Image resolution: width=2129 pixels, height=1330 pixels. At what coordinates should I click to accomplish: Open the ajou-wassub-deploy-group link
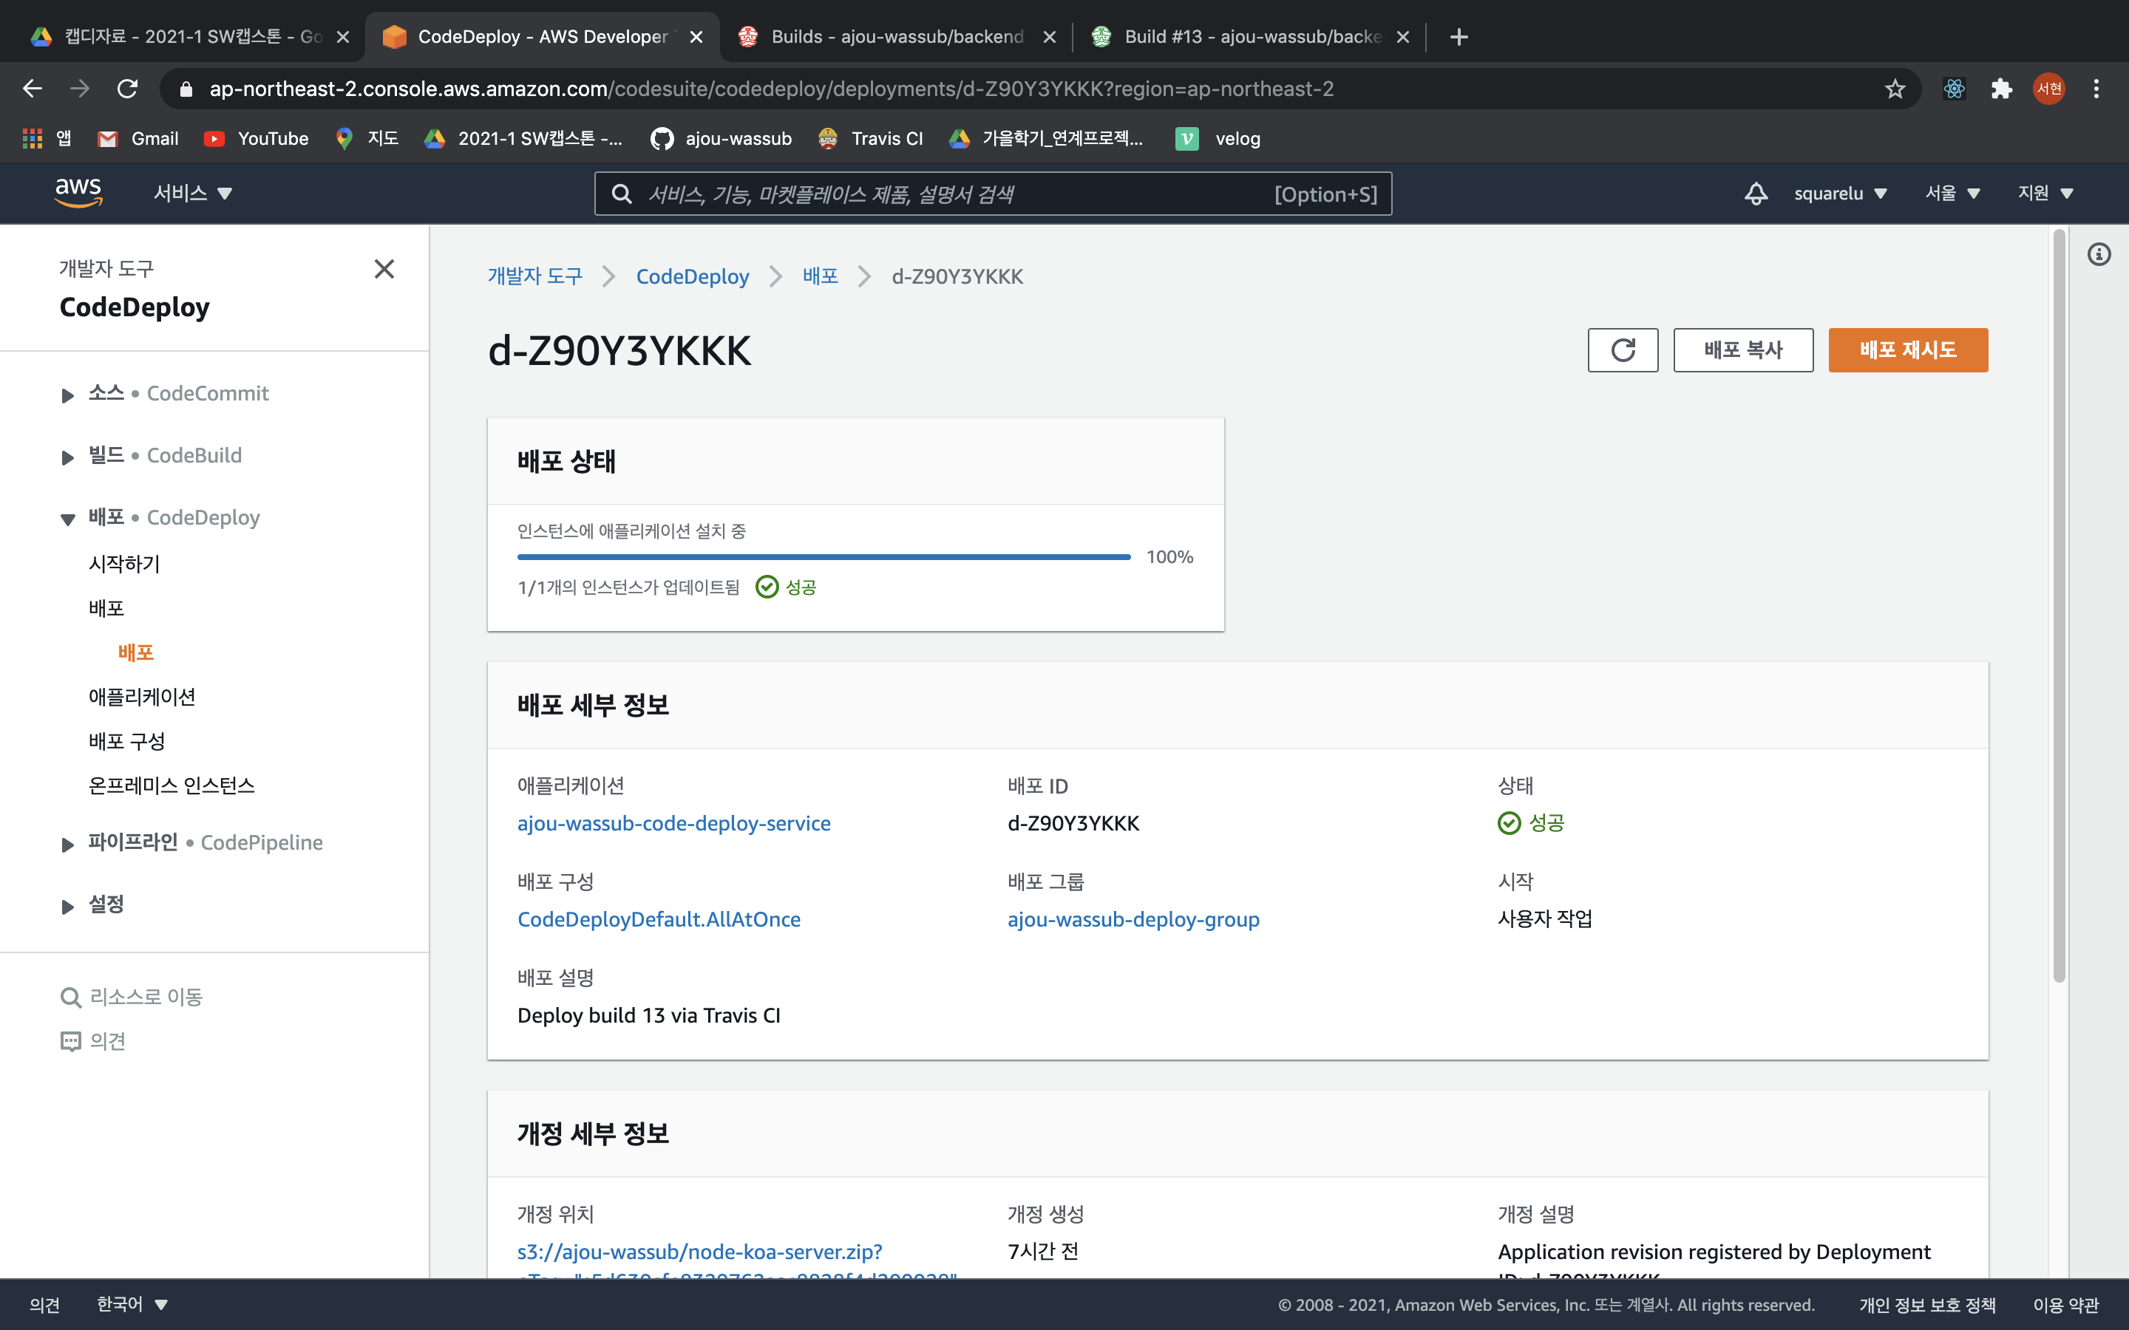coord(1133,918)
